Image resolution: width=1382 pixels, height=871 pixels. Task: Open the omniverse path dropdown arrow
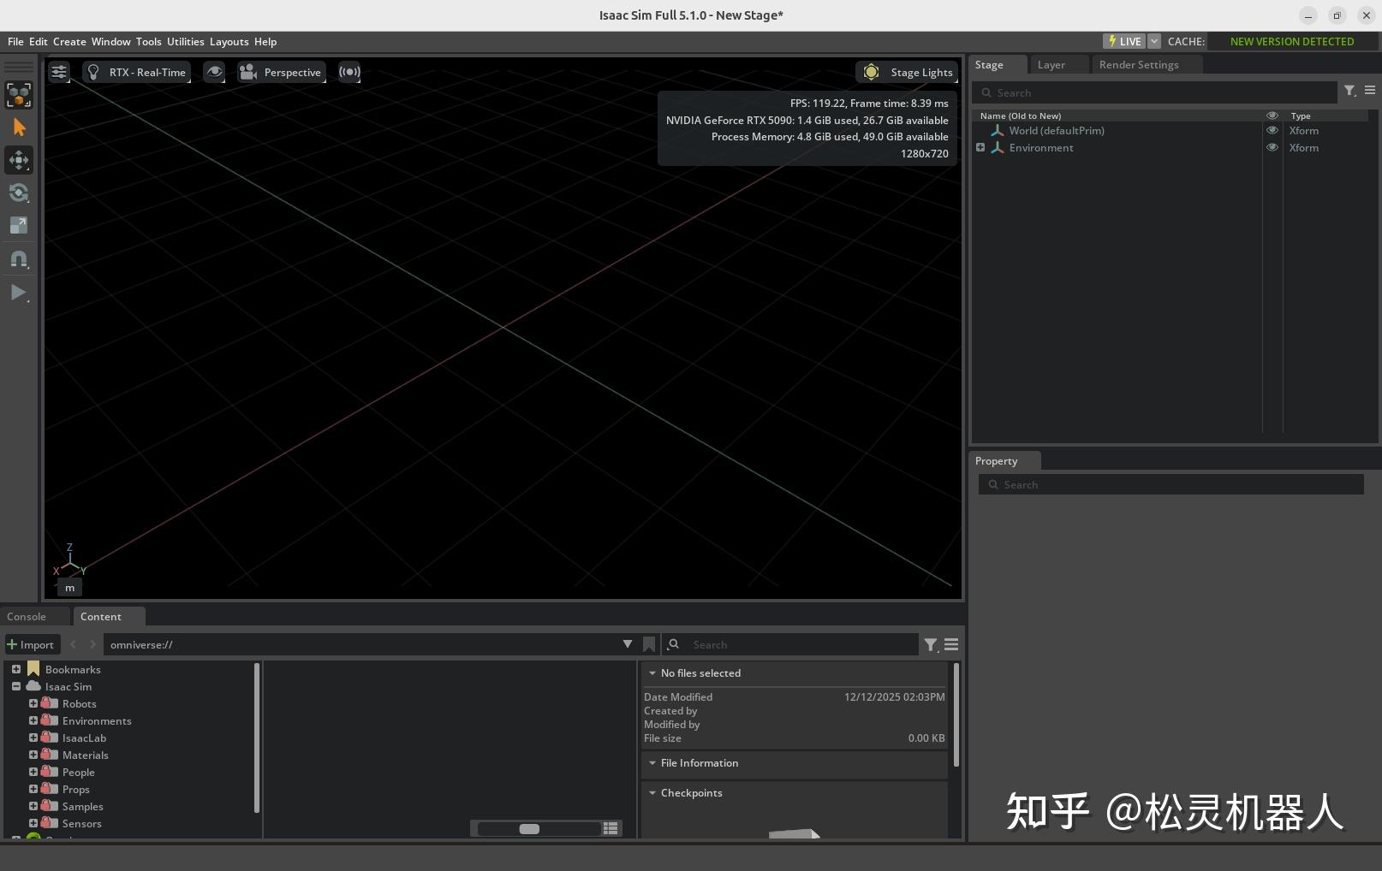click(x=628, y=644)
